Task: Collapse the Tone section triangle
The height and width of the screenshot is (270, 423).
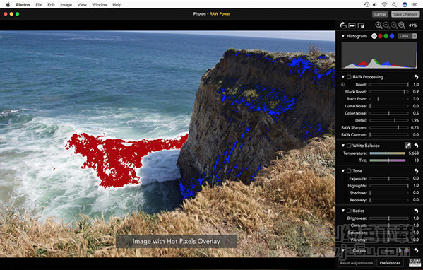Action: pyautogui.click(x=343, y=171)
